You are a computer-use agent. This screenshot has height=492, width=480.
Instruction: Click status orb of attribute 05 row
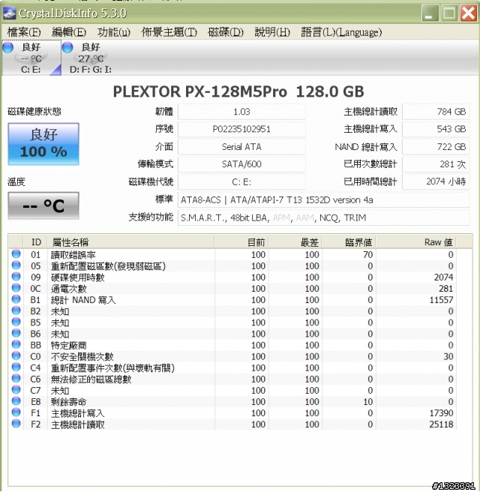(16, 265)
